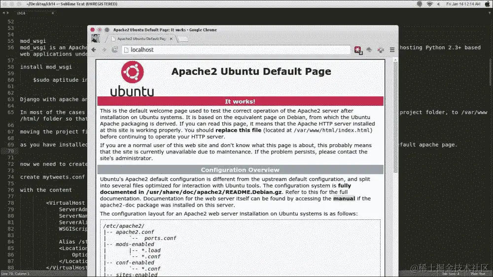Click the 'Configuration Overview' heading
This screenshot has width=493, height=277.
pyautogui.click(x=240, y=170)
